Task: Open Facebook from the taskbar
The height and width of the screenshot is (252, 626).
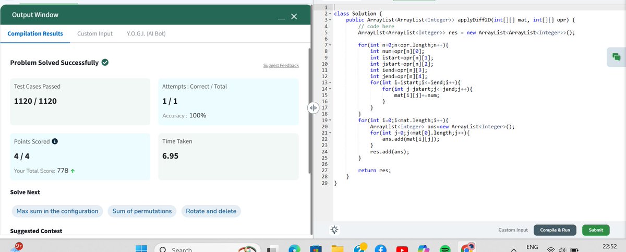Action: pyautogui.click(x=380, y=249)
